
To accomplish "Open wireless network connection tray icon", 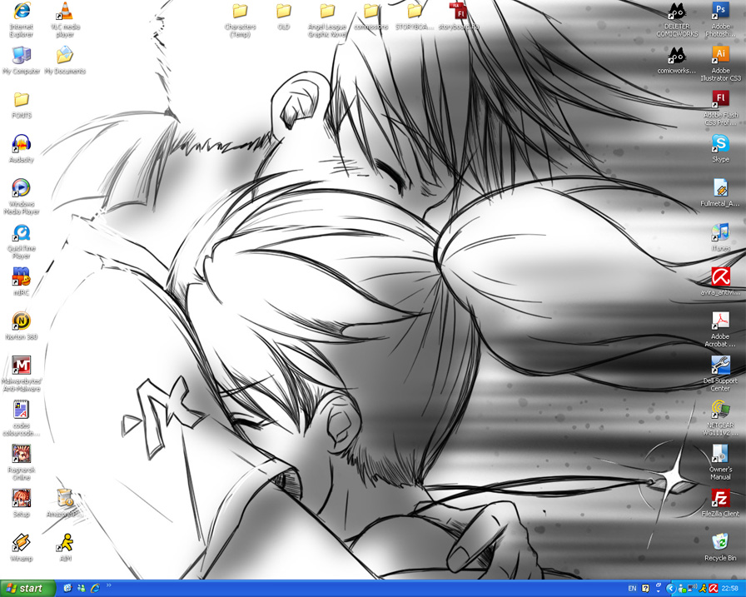I will [693, 589].
